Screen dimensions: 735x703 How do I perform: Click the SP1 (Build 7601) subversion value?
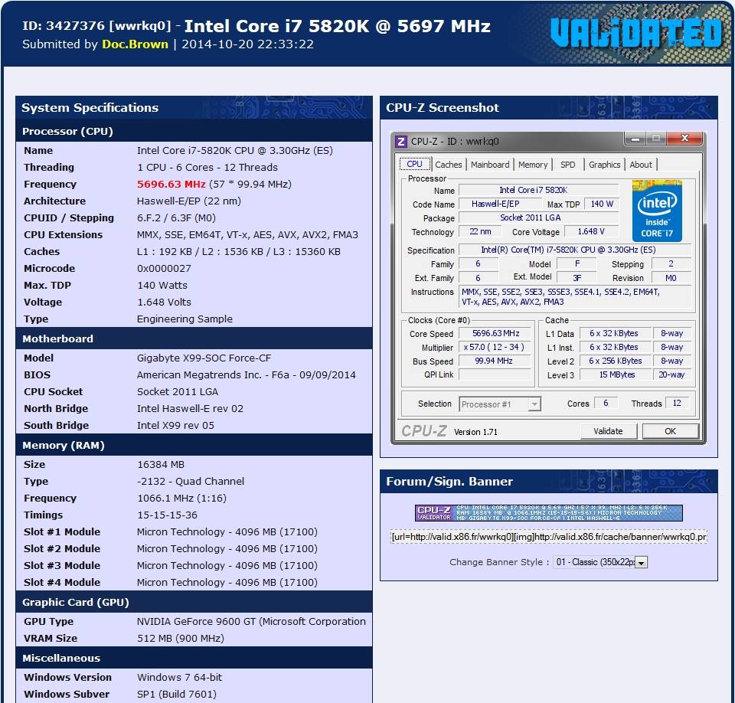tap(177, 695)
